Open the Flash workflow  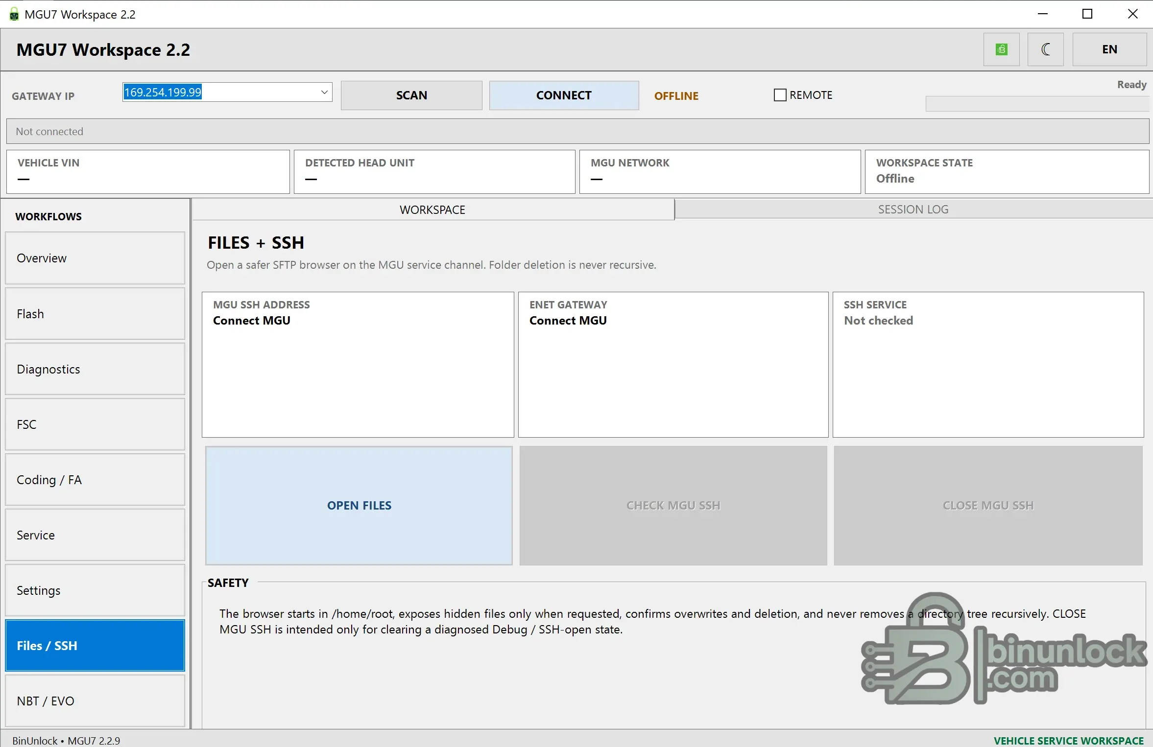(x=95, y=313)
